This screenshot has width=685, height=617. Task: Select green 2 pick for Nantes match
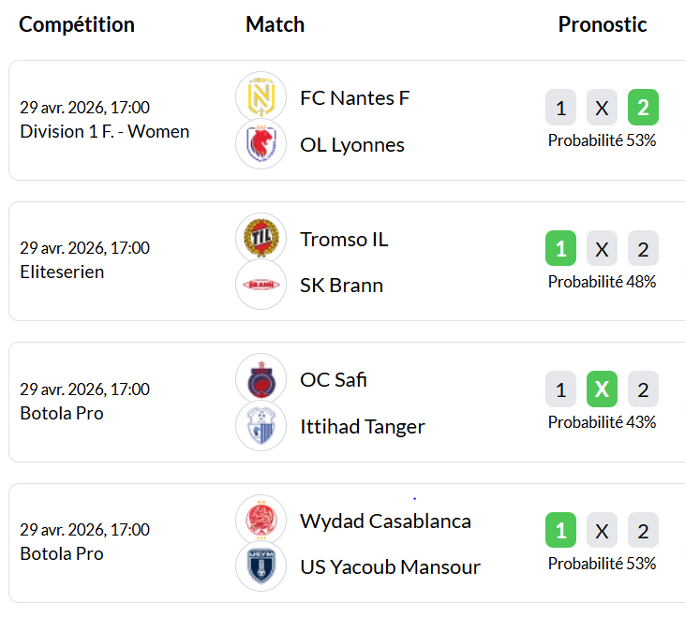coord(643,108)
